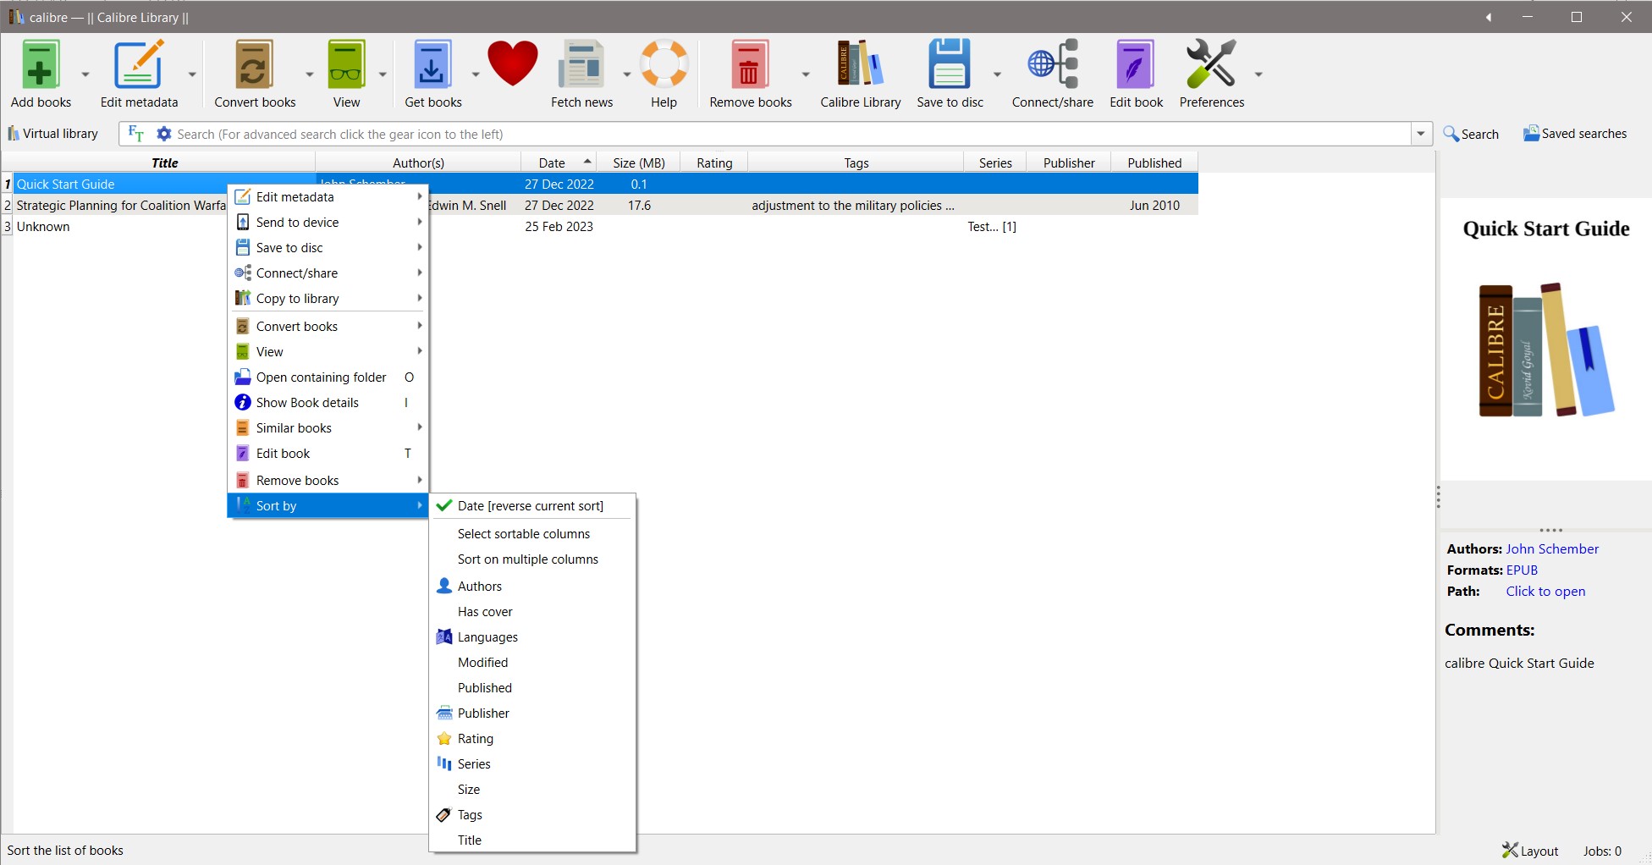
Task: Click the Save to disc floppy icon
Action: (950, 64)
